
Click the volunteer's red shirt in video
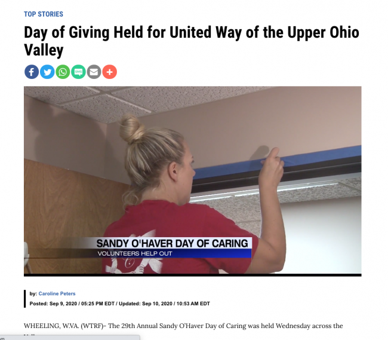click(178, 238)
